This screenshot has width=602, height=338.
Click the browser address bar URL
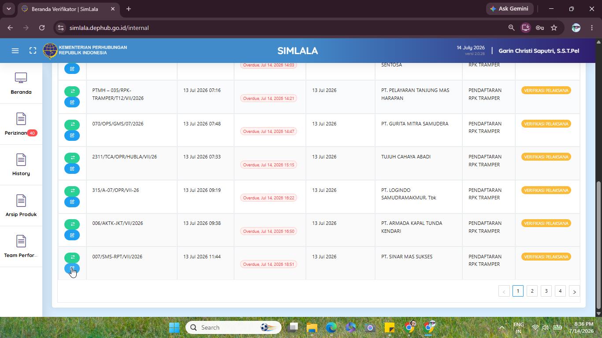[109, 28]
